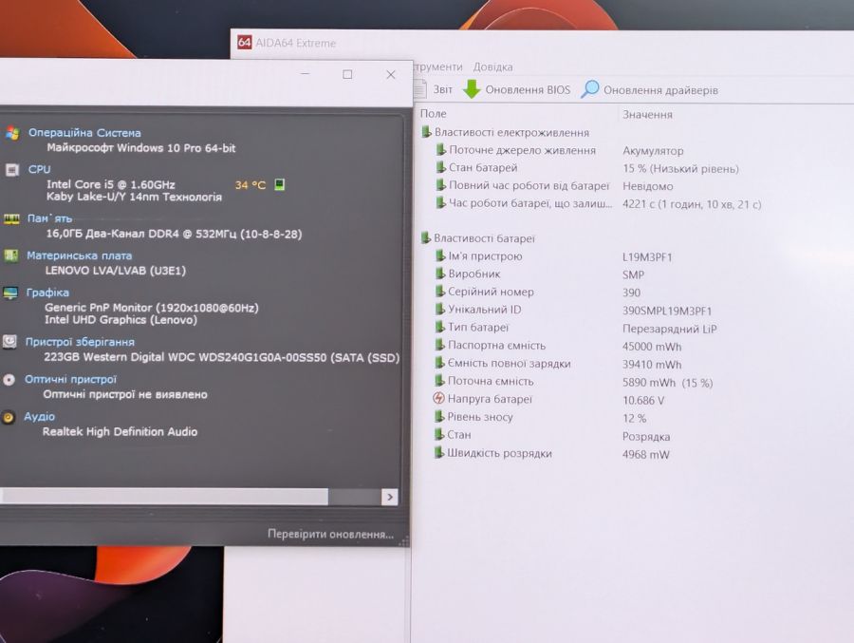Select the value 45000 mWh
854x643 pixels.
tap(652, 347)
